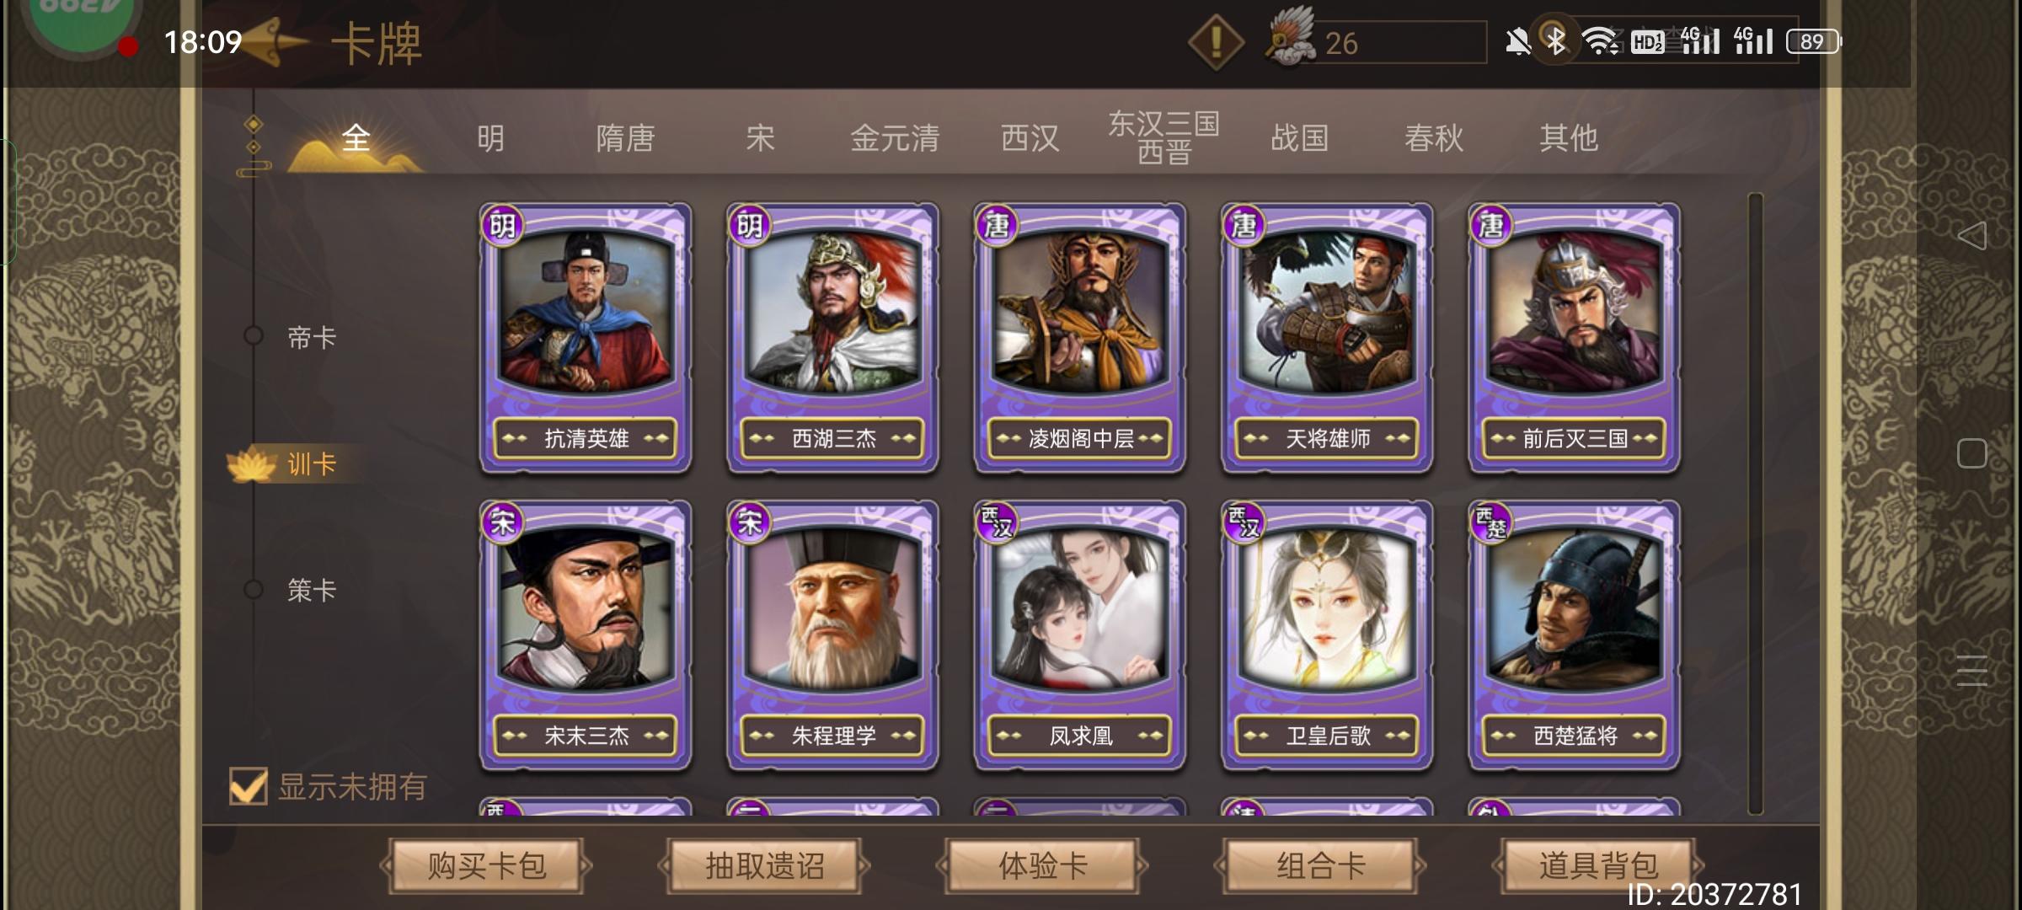The height and width of the screenshot is (910, 2022).
Task: Open the 春秋 era tab
Action: coord(1434,138)
